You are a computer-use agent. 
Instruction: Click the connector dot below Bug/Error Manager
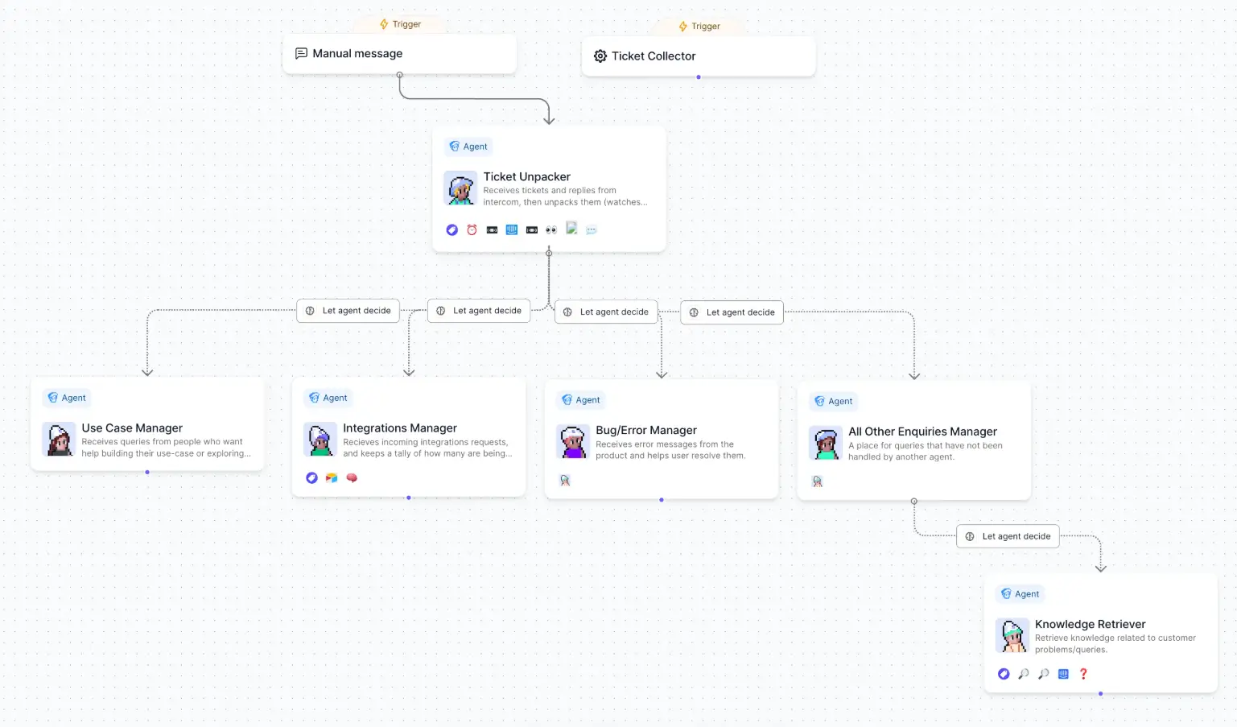pos(662,500)
